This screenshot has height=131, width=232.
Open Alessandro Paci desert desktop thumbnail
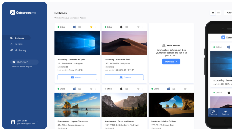click(124, 43)
